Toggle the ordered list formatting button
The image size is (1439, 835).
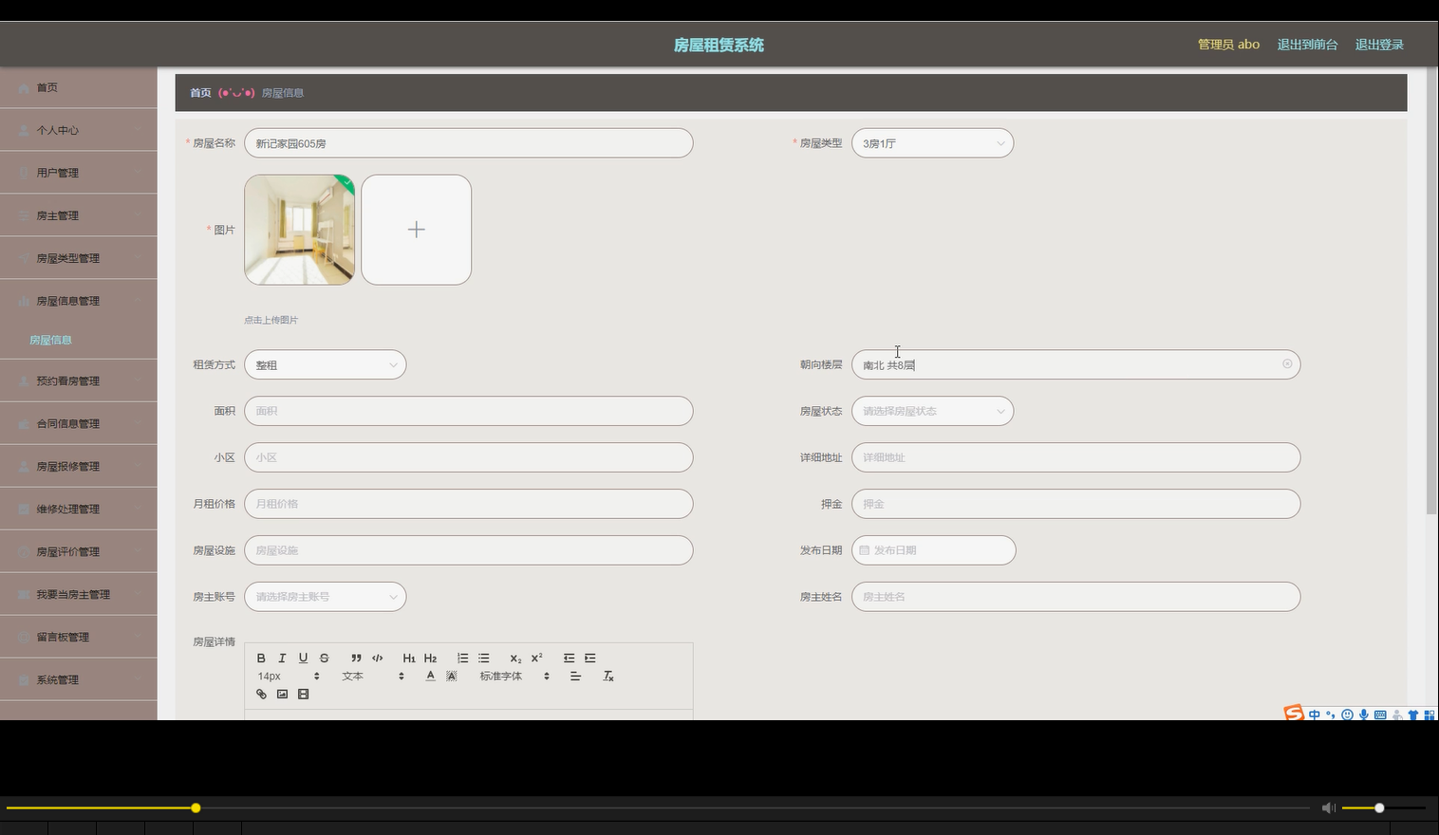tap(463, 658)
